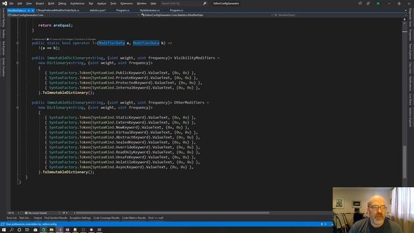Image resolution: width=414 pixels, height=233 pixels.
Task: Click the Visual Studio logo icon
Action: [x=5, y=3]
